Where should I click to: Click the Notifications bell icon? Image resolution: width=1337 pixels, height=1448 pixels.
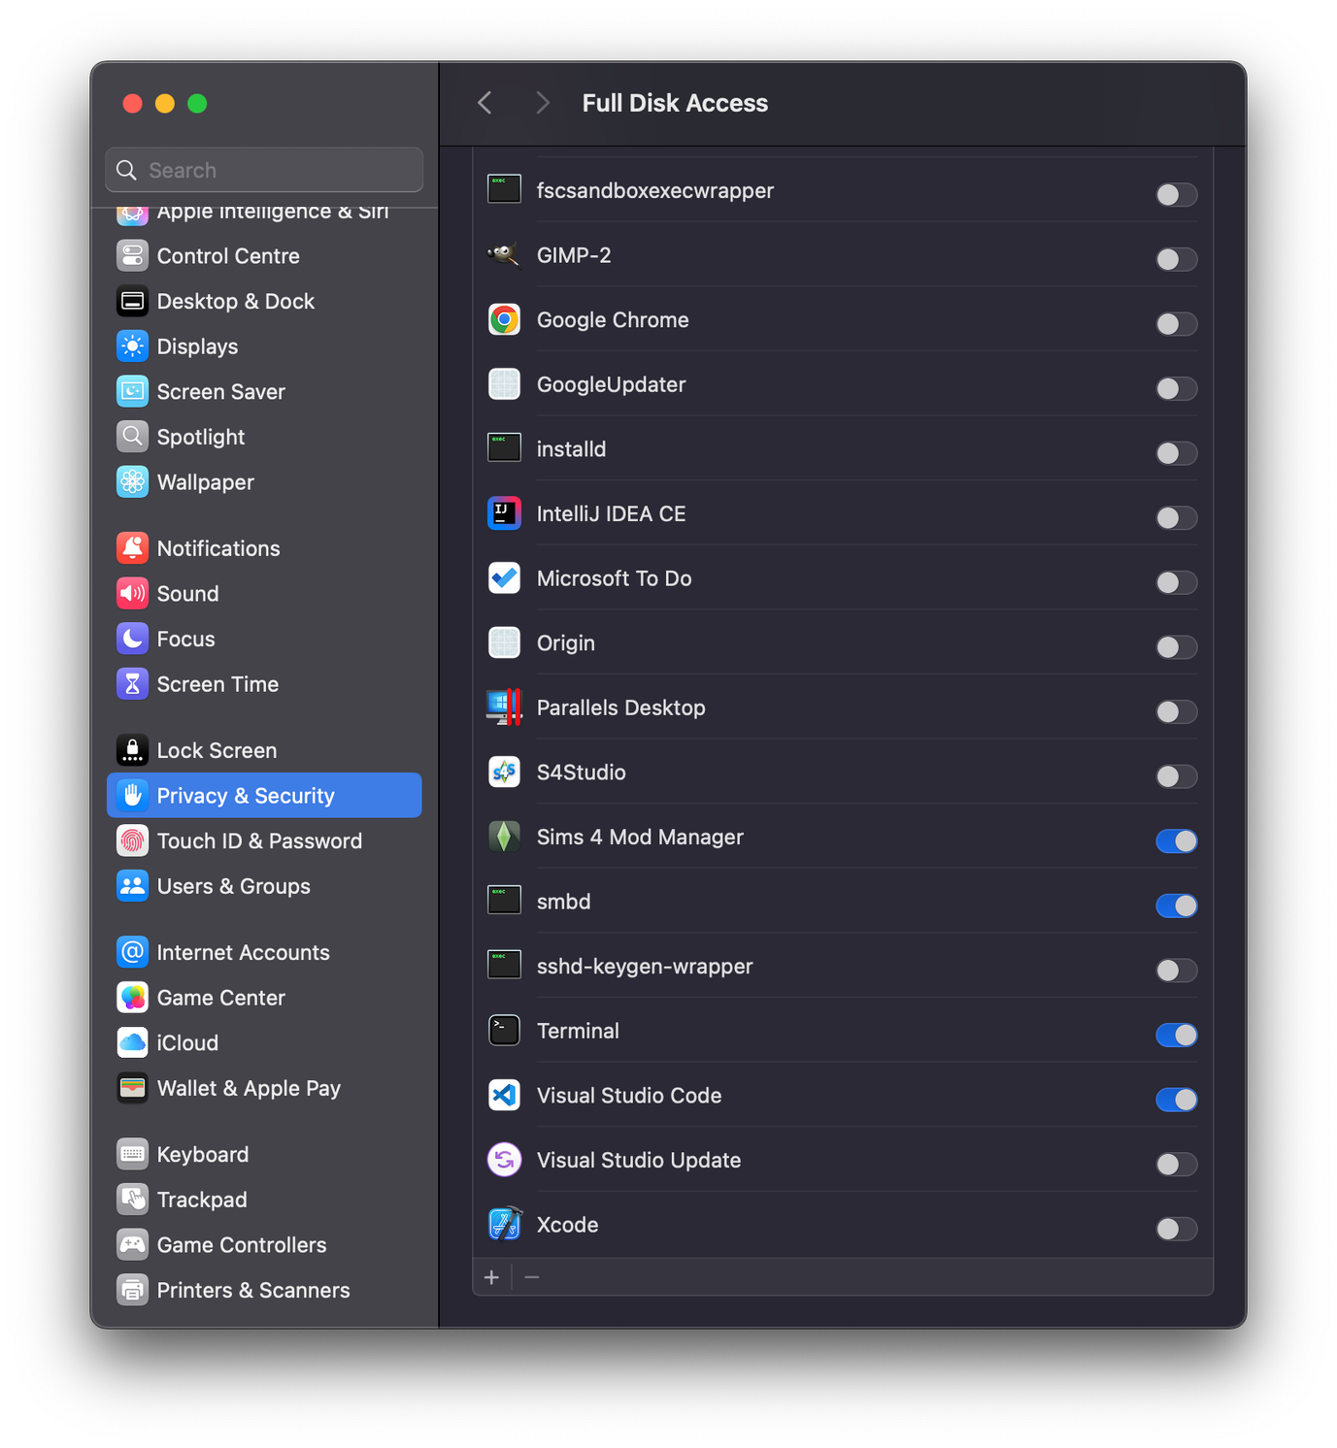point(133,548)
